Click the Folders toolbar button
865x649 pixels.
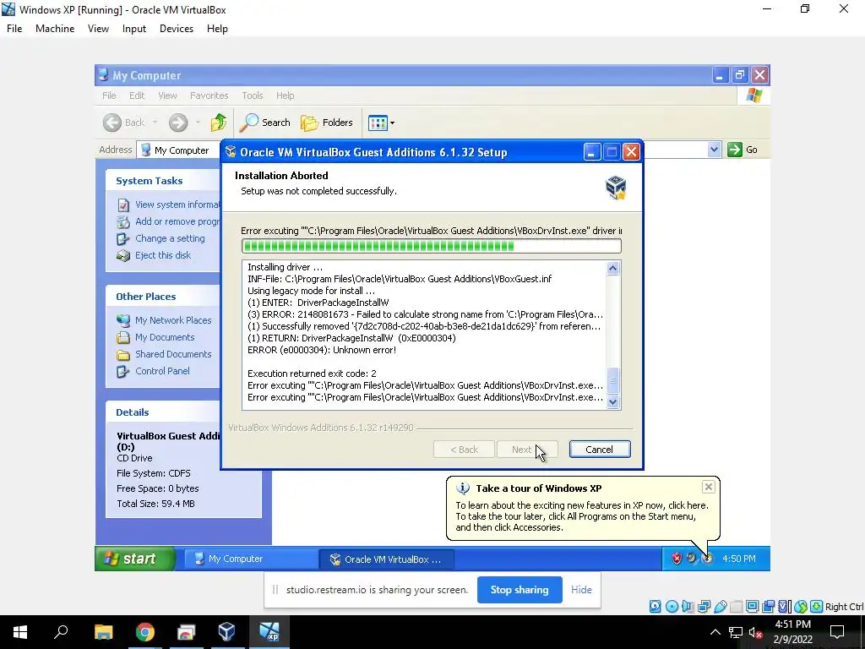[327, 123]
